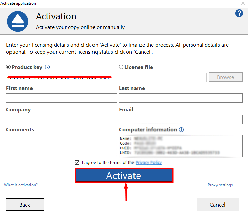Select the License file radio button
The width and height of the screenshot is (248, 214).
(121, 67)
